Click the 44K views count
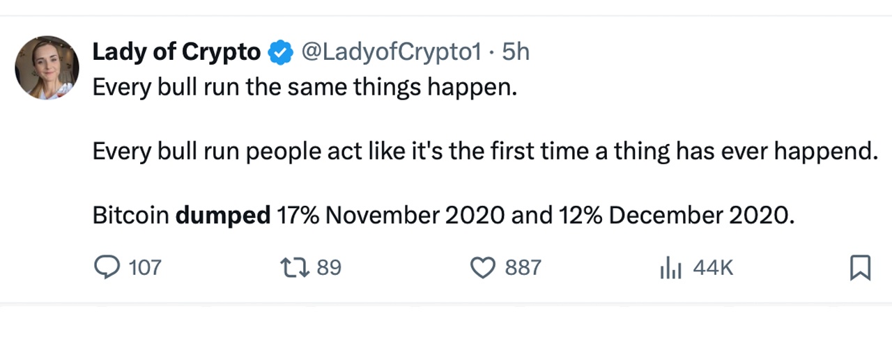 [x=713, y=267]
